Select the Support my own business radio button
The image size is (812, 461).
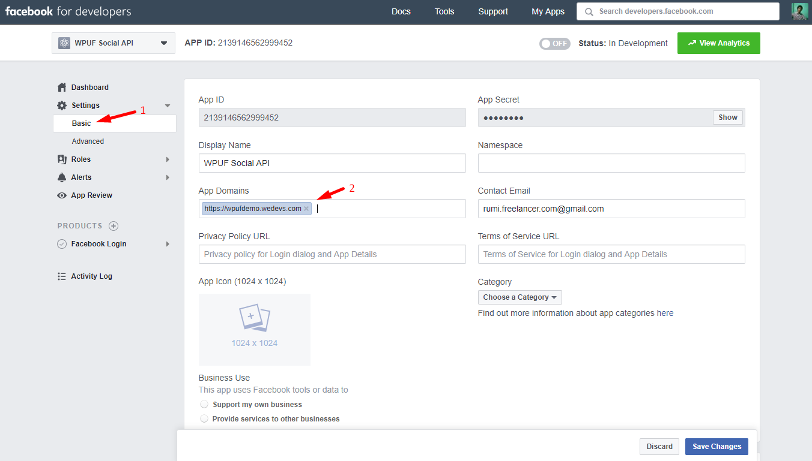click(x=204, y=404)
